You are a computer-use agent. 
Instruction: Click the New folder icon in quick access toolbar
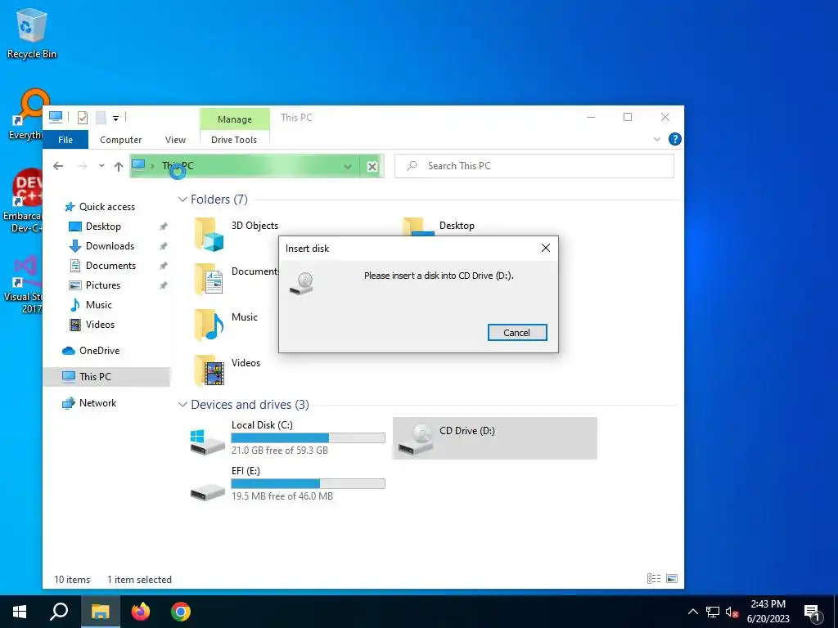[101, 117]
